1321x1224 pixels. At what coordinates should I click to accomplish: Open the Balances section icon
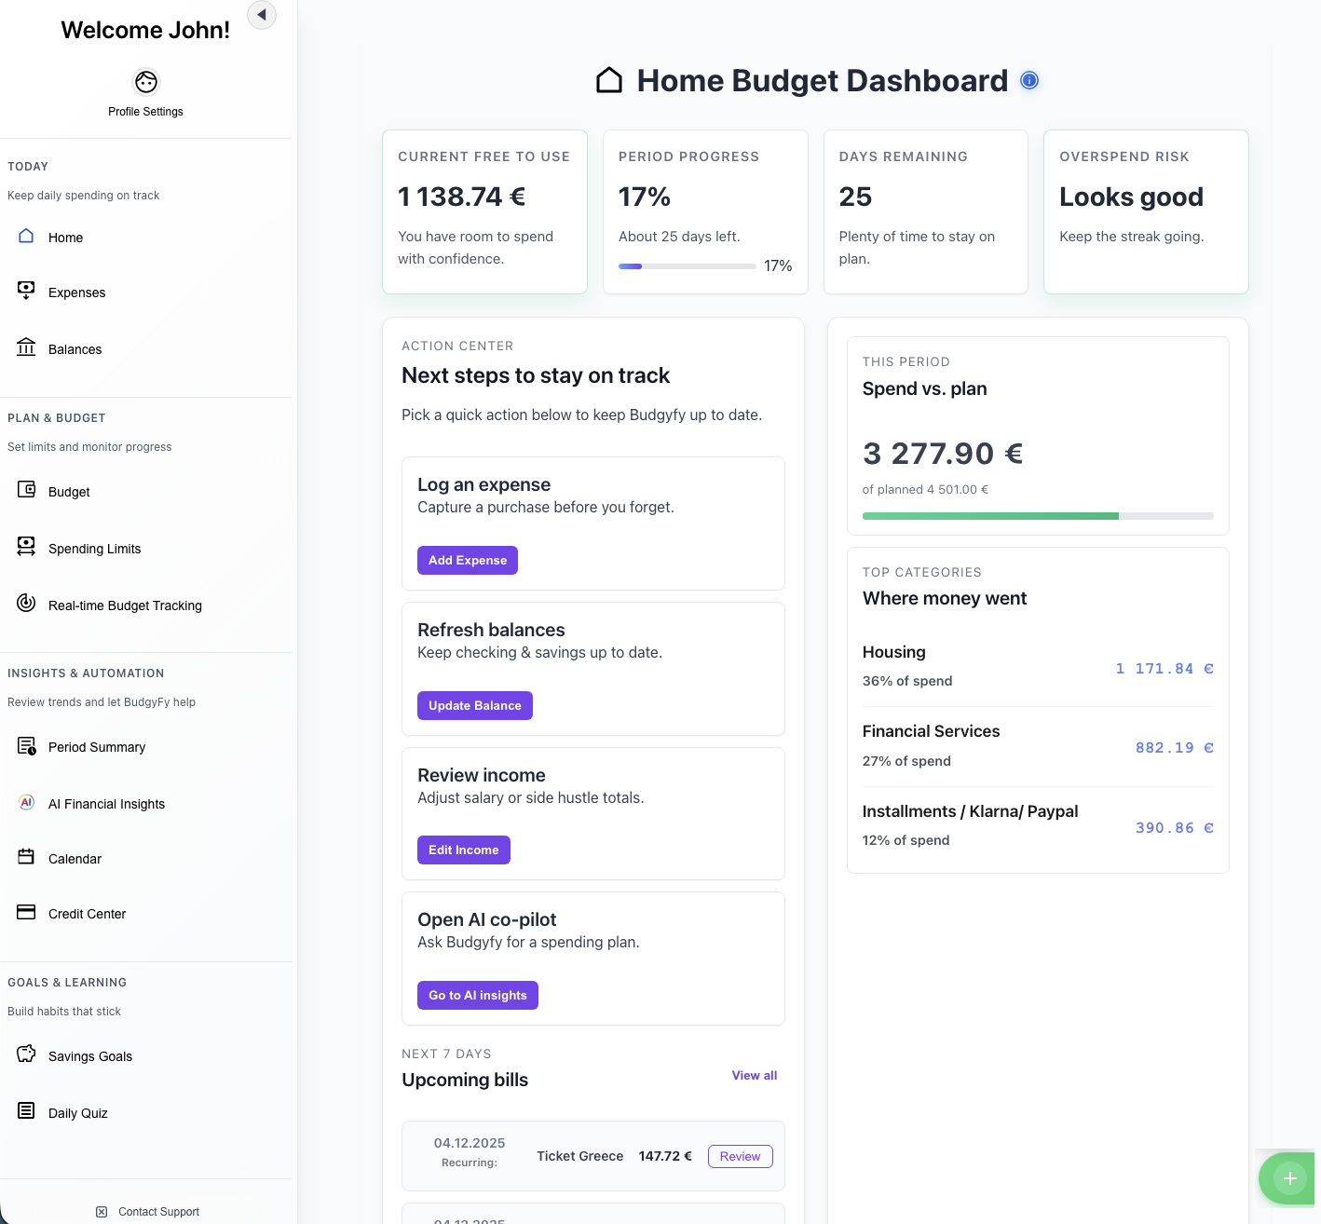[x=26, y=348]
